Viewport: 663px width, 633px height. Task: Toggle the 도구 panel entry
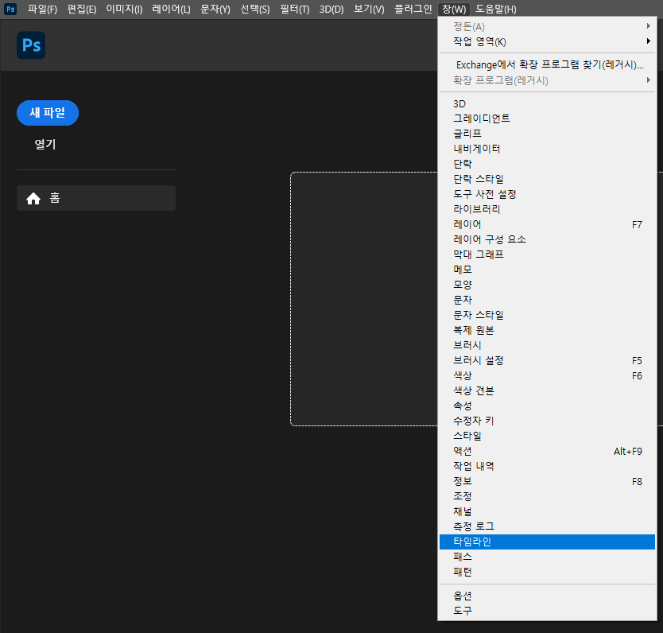547,611
